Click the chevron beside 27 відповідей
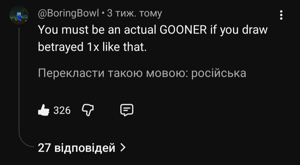 click(123, 147)
